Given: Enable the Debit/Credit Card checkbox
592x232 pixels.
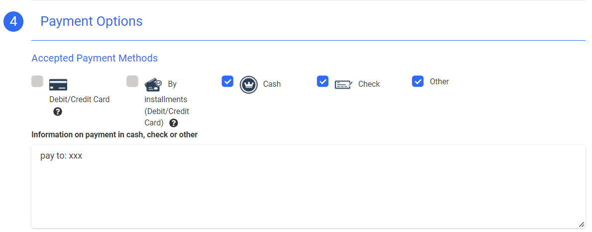Looking at the screenshot, I should click(x=37, y=81).
